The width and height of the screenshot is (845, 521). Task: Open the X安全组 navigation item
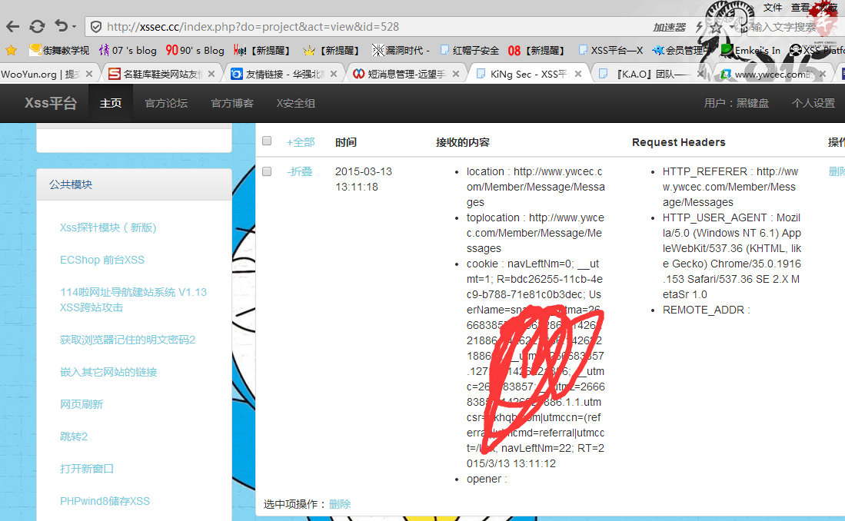click(x=296, y=103)
